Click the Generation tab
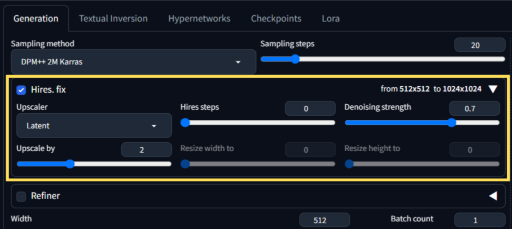The width and height of the screenshot is (512, 229). [35, 18]
